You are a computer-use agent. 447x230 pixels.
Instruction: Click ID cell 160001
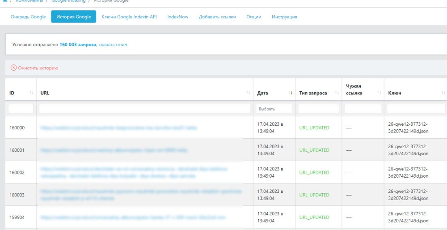point(17,150)
